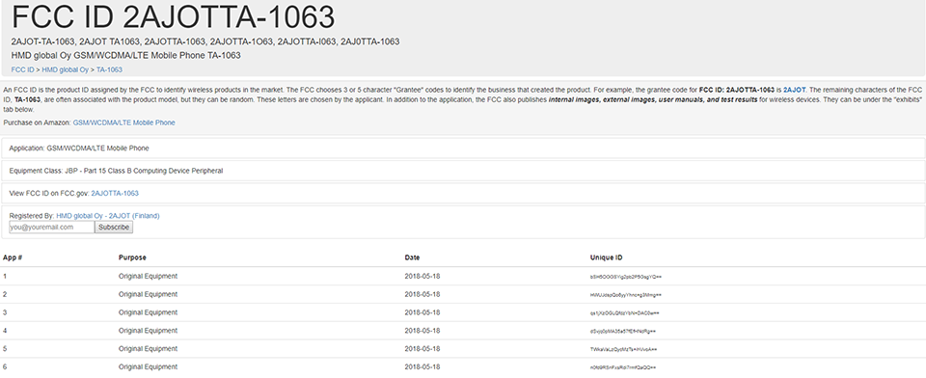
Task: Click the date in row 4
Action: 422,331
